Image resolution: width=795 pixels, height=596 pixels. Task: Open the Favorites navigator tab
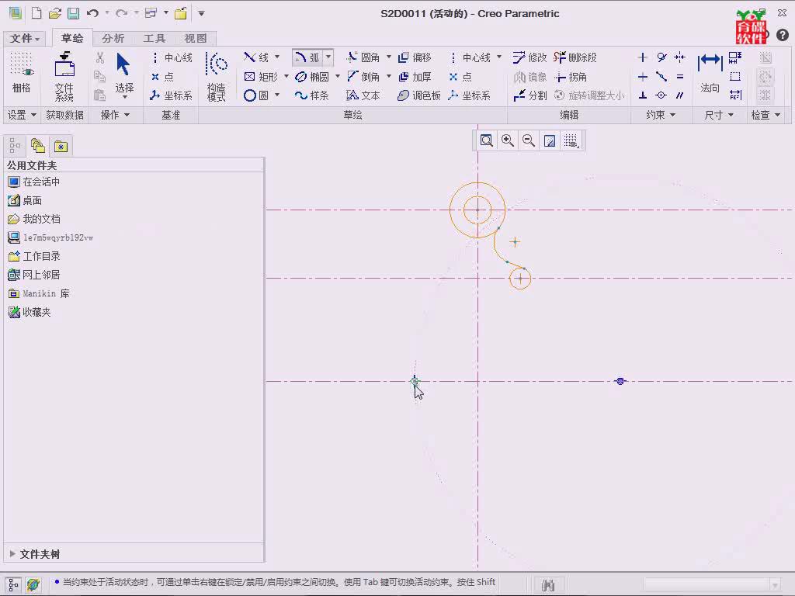pos(61,146)
